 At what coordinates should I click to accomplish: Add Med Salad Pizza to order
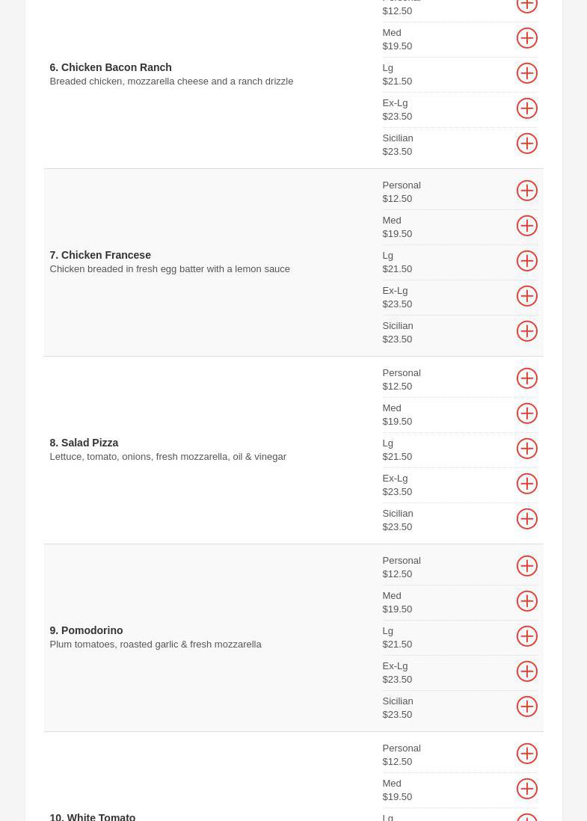(526, 413)
